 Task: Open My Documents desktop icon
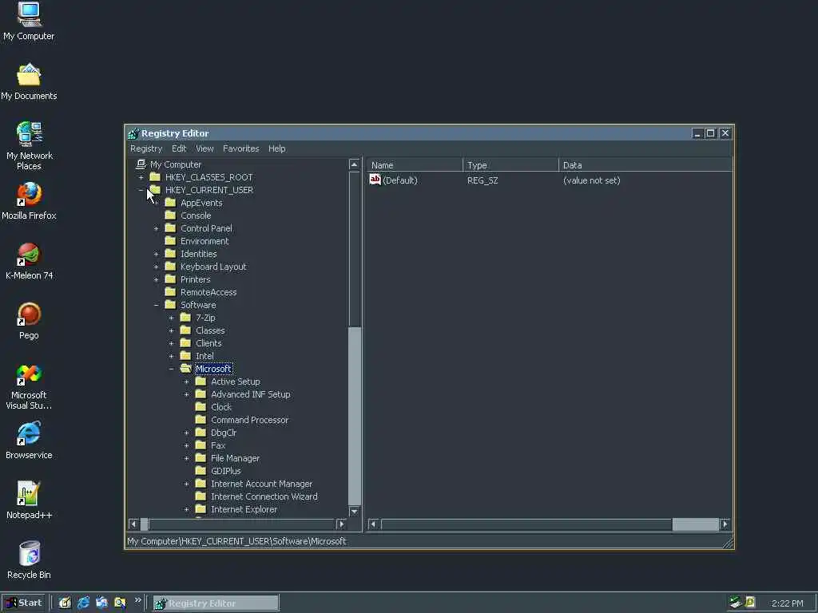click(x=29, y=74)
